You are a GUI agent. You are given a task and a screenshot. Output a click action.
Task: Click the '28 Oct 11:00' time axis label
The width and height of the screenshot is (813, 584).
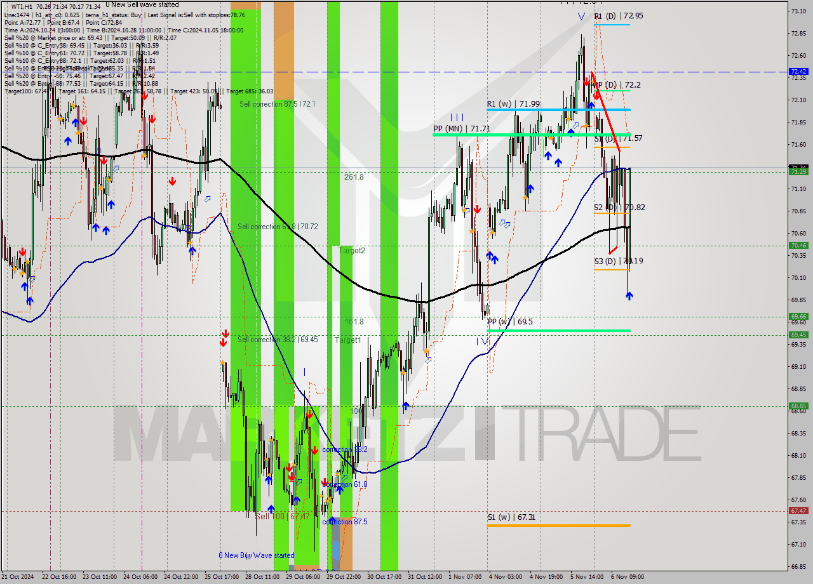262,577
